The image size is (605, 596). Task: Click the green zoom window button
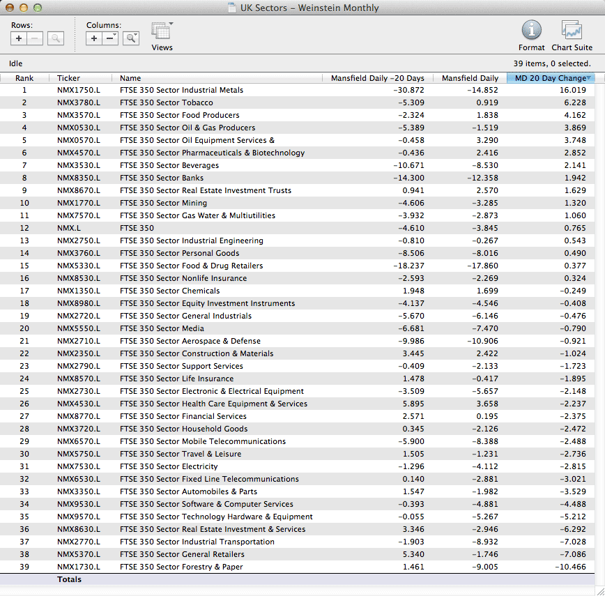[x=38, y=8]
